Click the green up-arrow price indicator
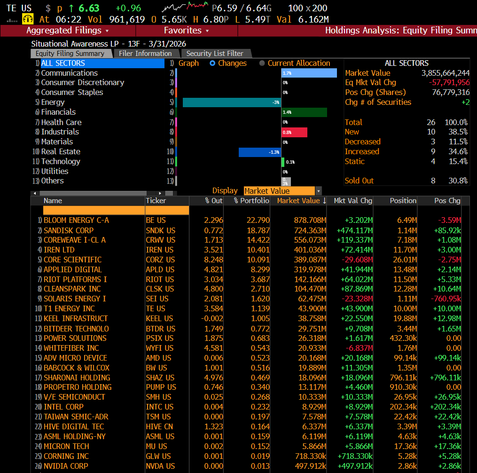Viewport: 477px width, 473px height. coord(71,8)
